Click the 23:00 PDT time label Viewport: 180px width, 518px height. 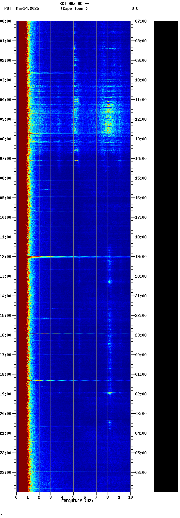tap(6, 473)
